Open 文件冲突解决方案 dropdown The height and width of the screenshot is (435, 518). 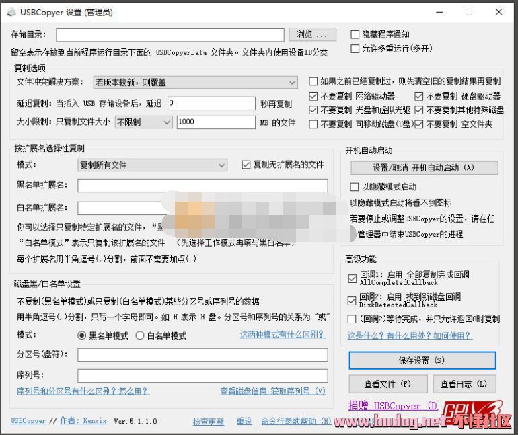tap(195, 83)
